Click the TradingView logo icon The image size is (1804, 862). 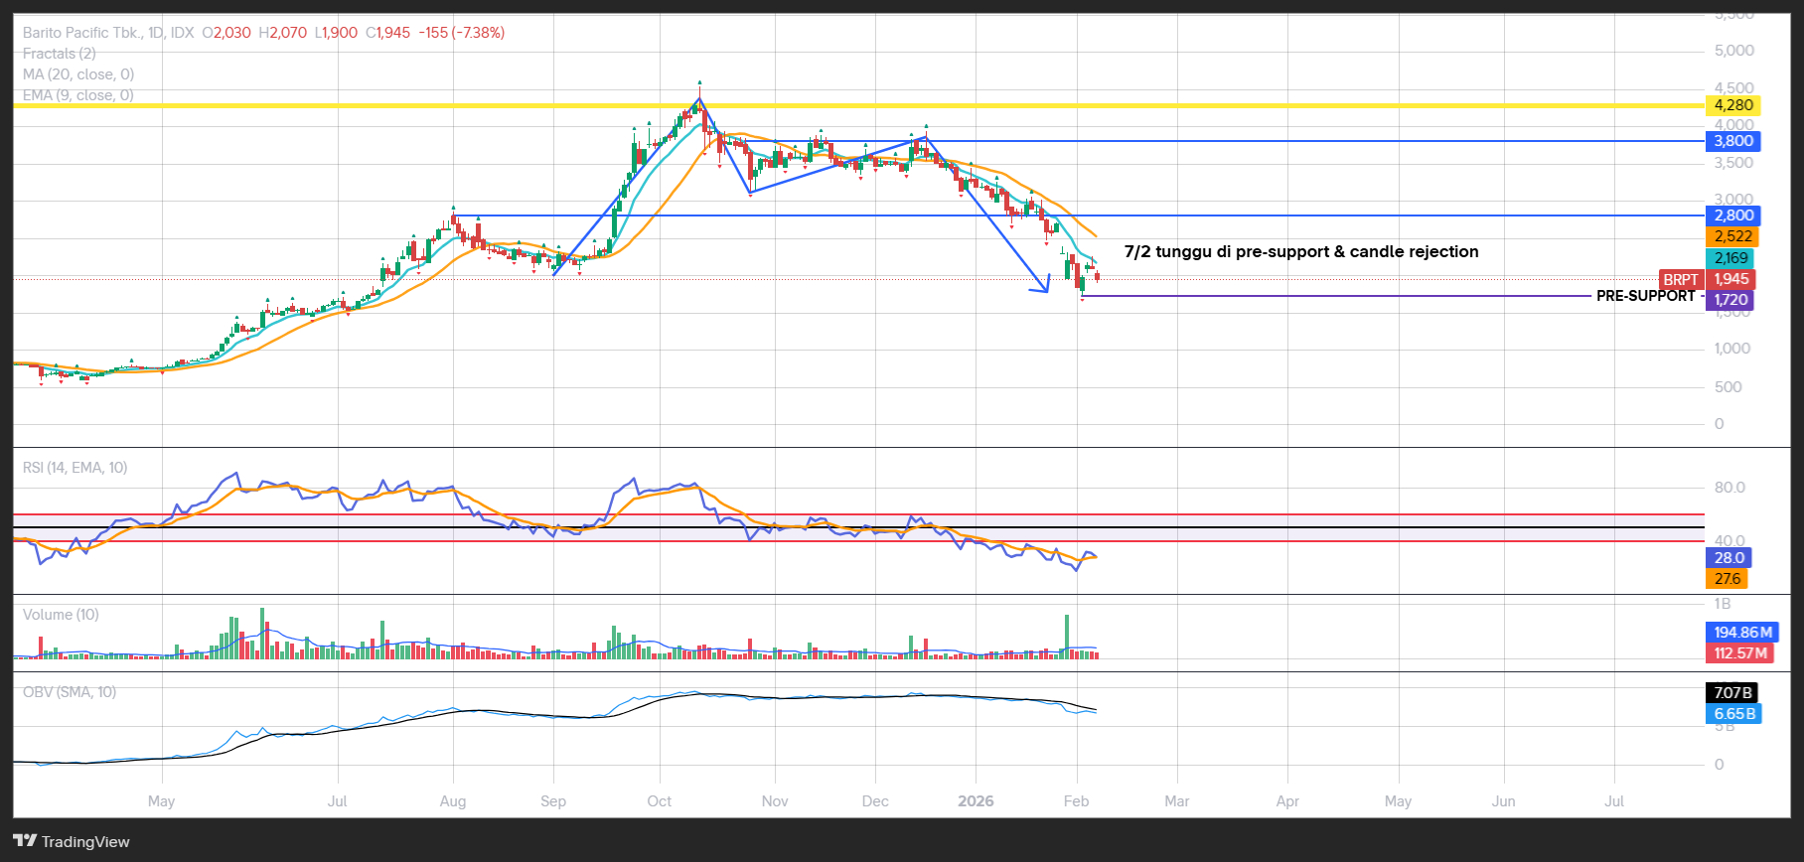[x=25, y=841]
